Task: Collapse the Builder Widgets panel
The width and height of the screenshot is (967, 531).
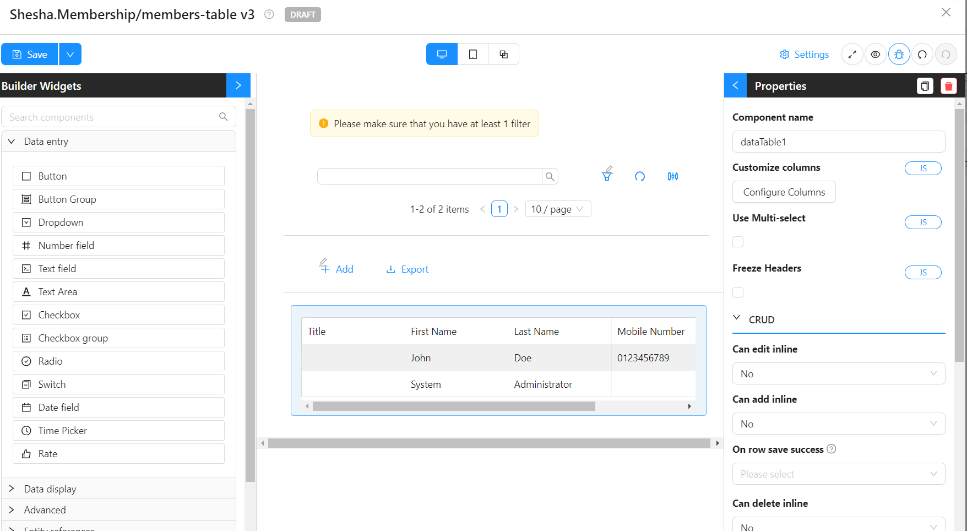Action: click(x=238, y=85)
